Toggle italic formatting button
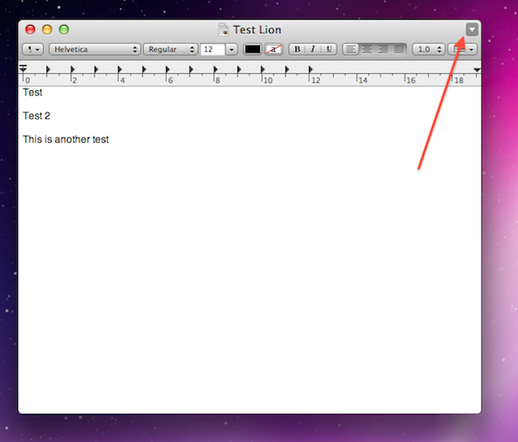The width and height of the screenshot is (518, 442). point(313,49)
